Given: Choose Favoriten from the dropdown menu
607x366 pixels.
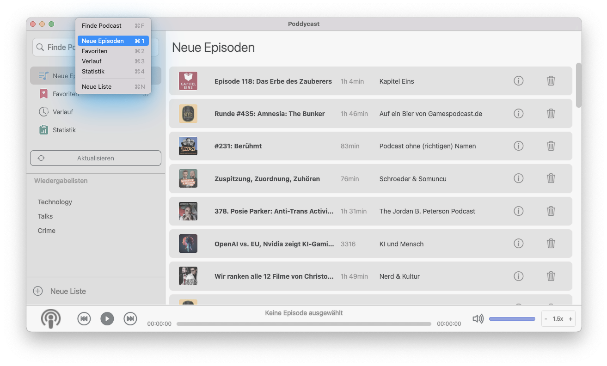Looking at the screenshot, I should [x=113, y=51].
